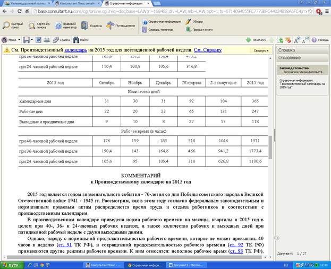Viewport: 331px width, 269px height.
Task: Click Найти binoculars button
Action: pos(80,40)
